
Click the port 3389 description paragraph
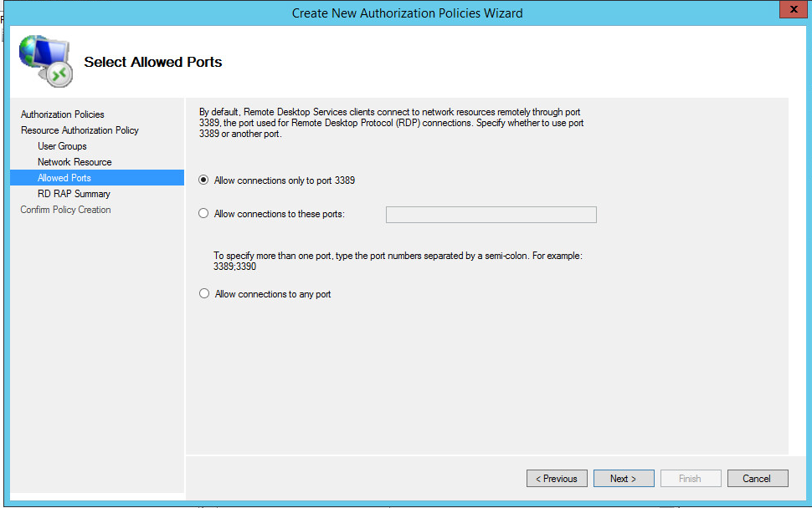[x=391, y=123]
